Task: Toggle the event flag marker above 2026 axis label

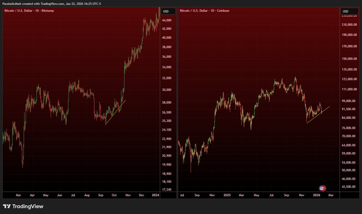Action: [x=322, y=188]
